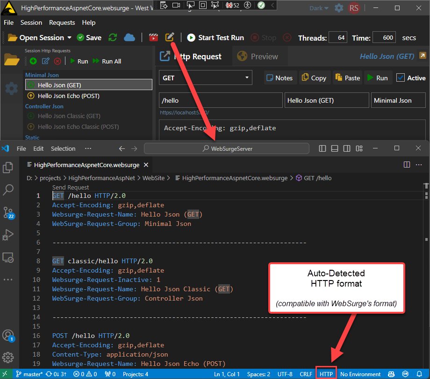This screenshot has height=379, width=430.
Task: Add a new request with green plus icon
Action: point(33,61)
